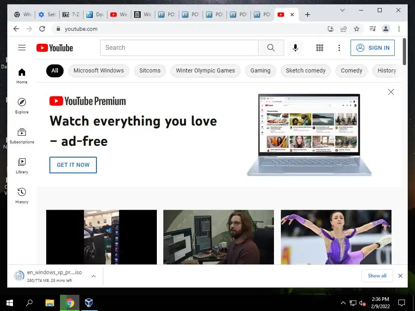Switch to the 7-Zip browser tab
Screen dimensions: 415x311
tap(71, 15)
